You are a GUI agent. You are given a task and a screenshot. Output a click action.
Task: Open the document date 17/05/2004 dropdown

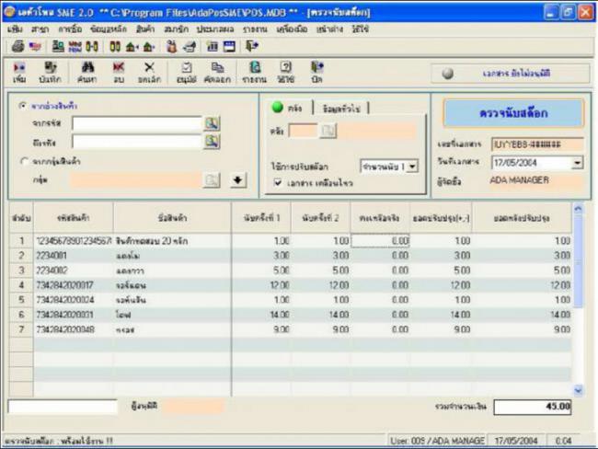(578, 163)
